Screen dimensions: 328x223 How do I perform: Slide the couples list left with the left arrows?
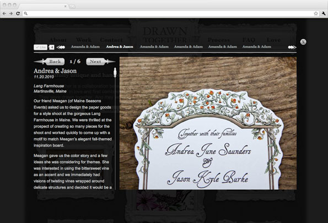click(x=61, y=47)
